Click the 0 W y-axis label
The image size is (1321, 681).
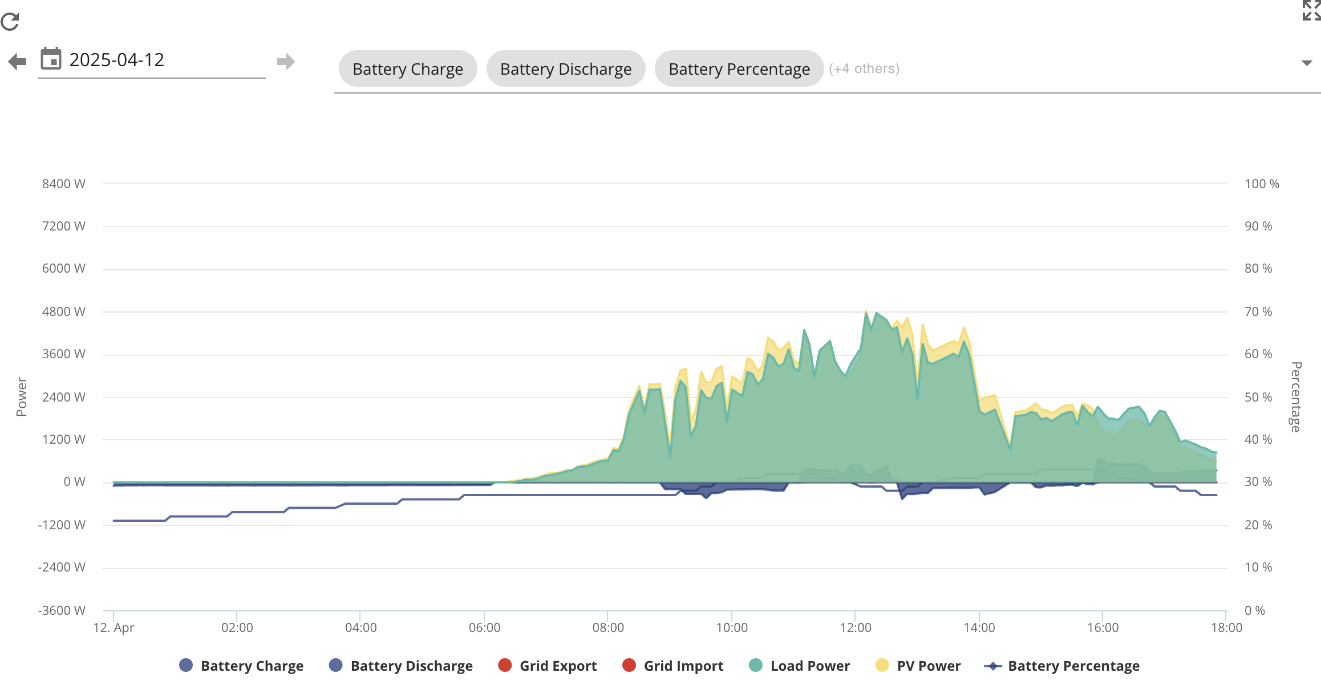74,482
